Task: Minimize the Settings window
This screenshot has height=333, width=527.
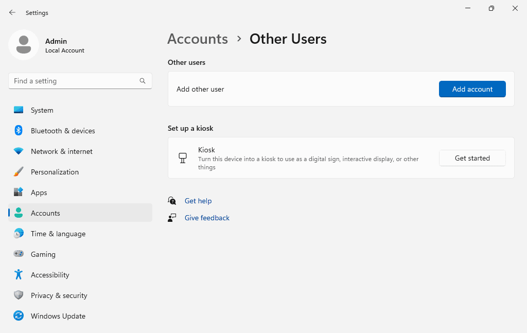Action: (x=467, y=8)
